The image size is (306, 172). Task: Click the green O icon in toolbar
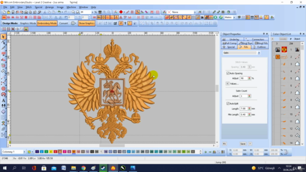tap(216, 17)
